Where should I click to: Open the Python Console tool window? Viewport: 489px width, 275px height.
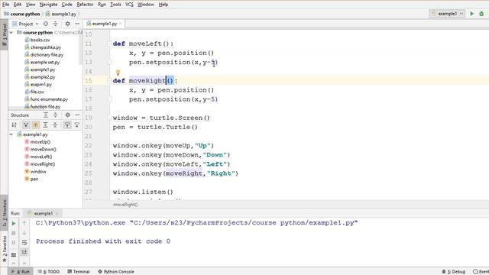click(116, 272)
